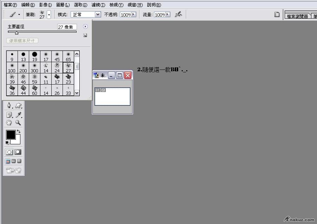The image size is (317, 224).
Task: Expand the 流量 flow slider arrow
Action: [x=168, y=14]
